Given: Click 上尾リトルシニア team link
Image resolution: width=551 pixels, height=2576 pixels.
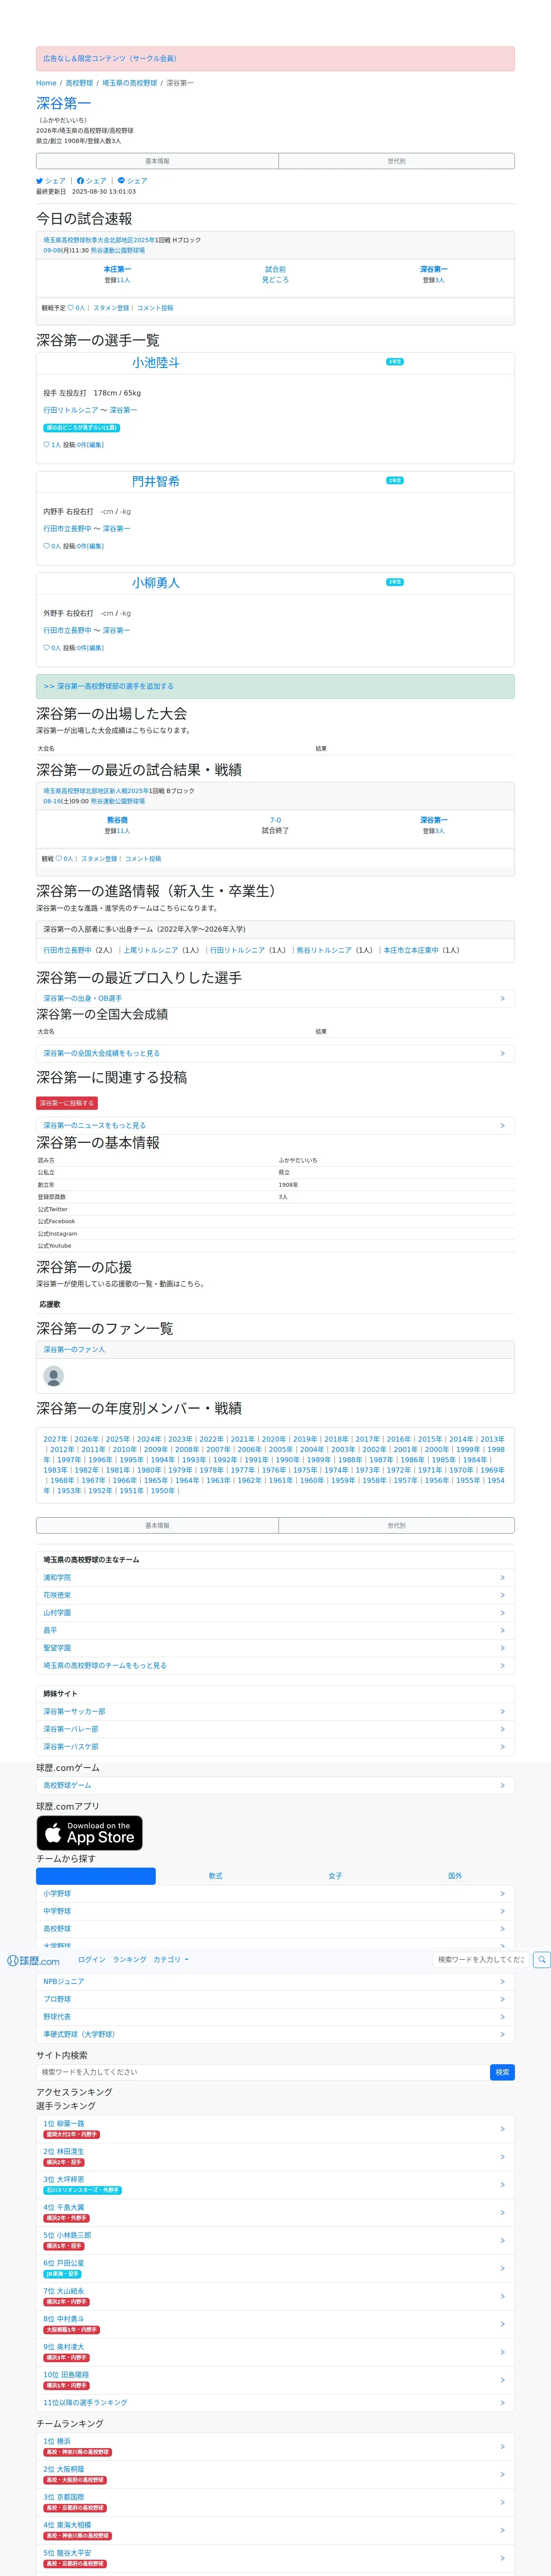Looking at the screenshot, I should [150, 950].
